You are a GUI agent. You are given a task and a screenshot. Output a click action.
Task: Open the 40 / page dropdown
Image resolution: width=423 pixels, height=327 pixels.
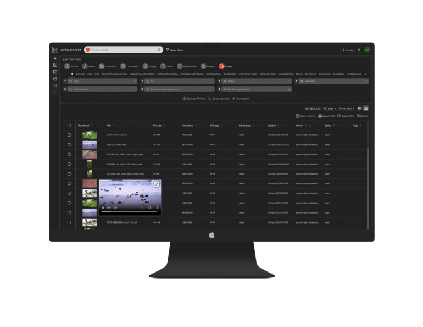tap(330, 108)
